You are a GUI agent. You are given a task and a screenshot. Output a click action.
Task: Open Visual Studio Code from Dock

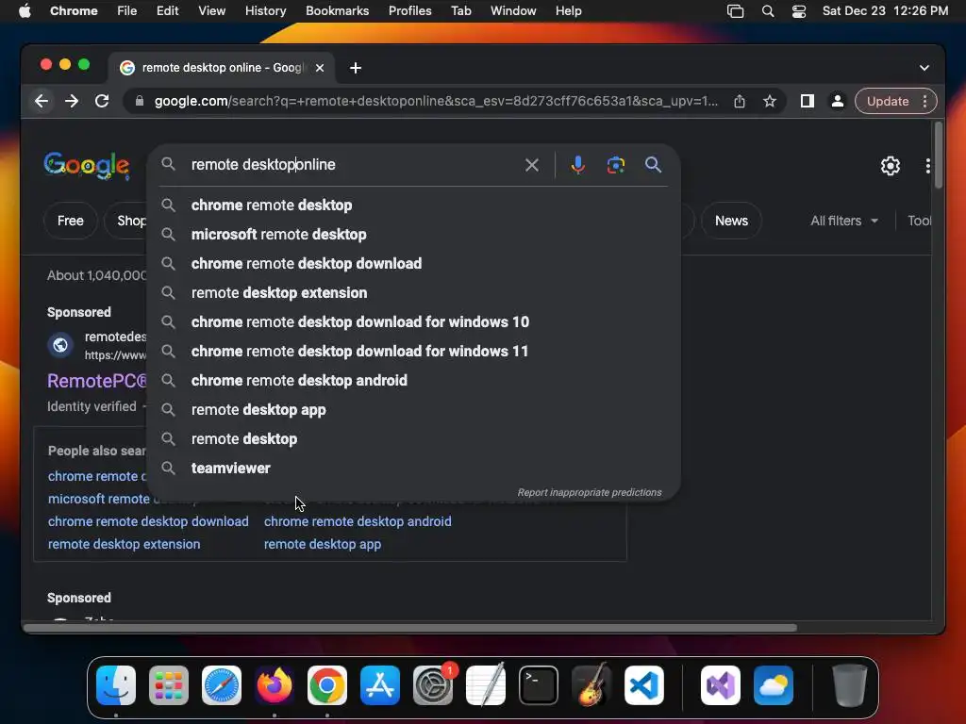[x=643, y=685]
